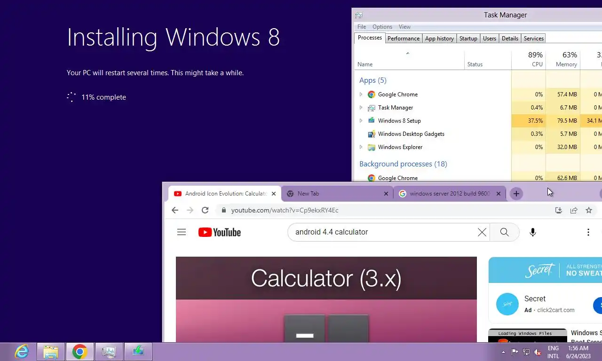Click the YouTube search magnifier button
Image resolution: width=602 pixels, height=361 pixels.
(x=504, y=232)
